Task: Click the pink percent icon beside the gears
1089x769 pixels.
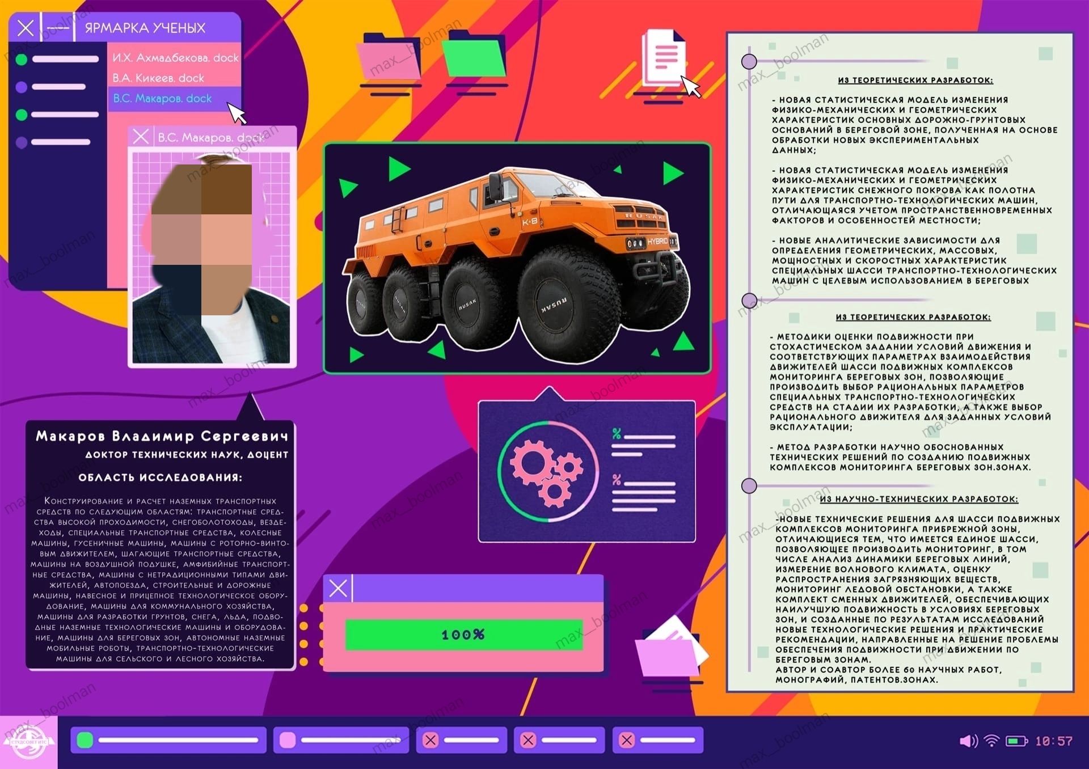Action: coord(617,480)
